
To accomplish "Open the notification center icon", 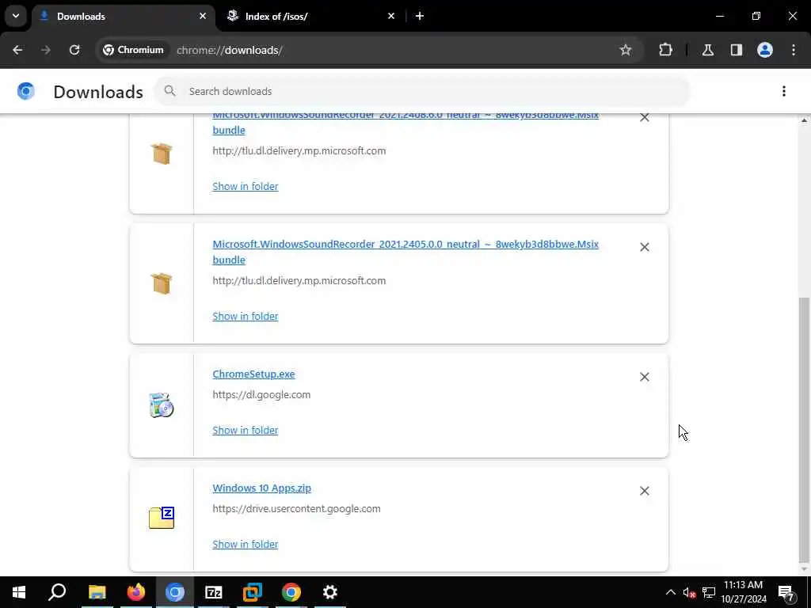I will point(786,592).
